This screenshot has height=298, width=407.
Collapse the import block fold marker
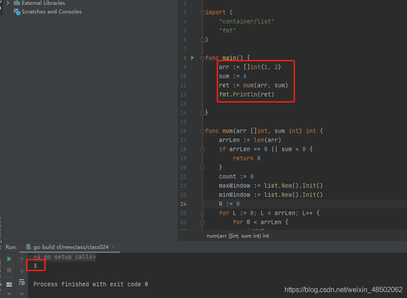(x=202, y=13)
